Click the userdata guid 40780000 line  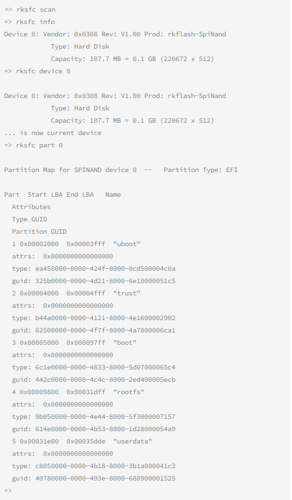point(93,479)
